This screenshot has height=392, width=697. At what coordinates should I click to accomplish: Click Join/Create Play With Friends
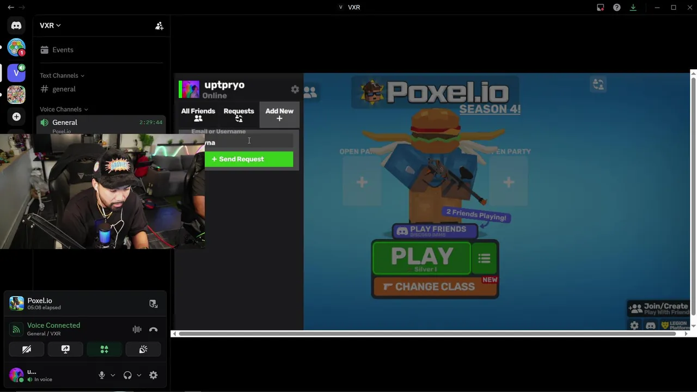658,309
